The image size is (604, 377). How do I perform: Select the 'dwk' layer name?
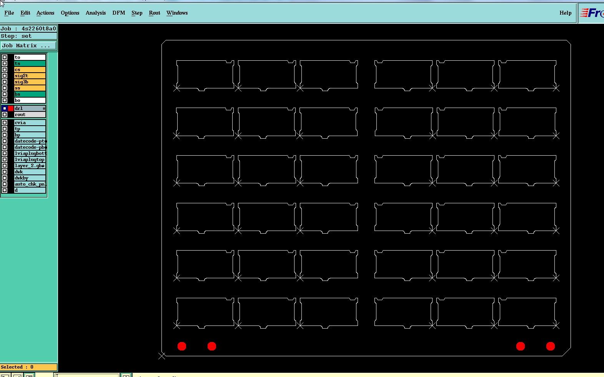(30, 172)
